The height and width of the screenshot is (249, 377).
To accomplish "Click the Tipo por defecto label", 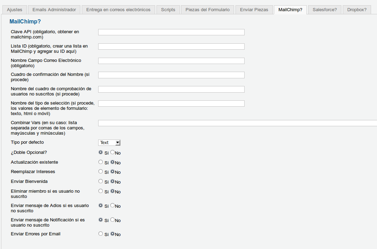I will pos(27,142).
